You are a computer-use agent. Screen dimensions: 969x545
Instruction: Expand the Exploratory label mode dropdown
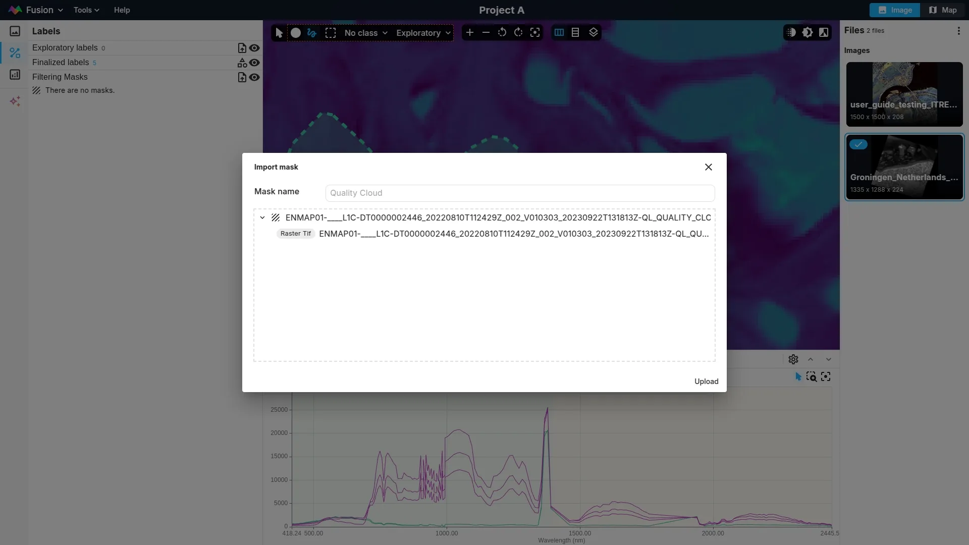tap(423, 33)
